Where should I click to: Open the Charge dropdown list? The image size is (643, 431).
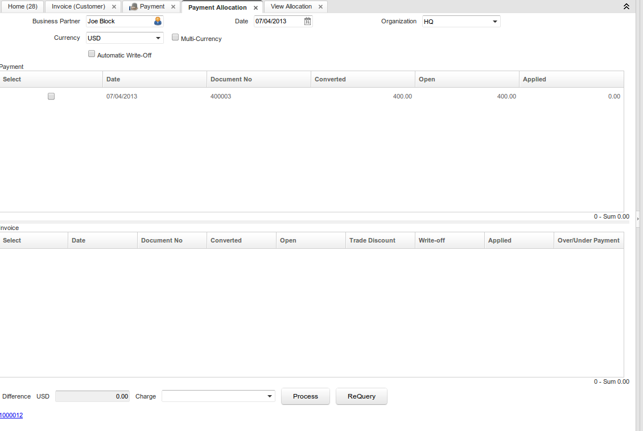pos(269,396)
